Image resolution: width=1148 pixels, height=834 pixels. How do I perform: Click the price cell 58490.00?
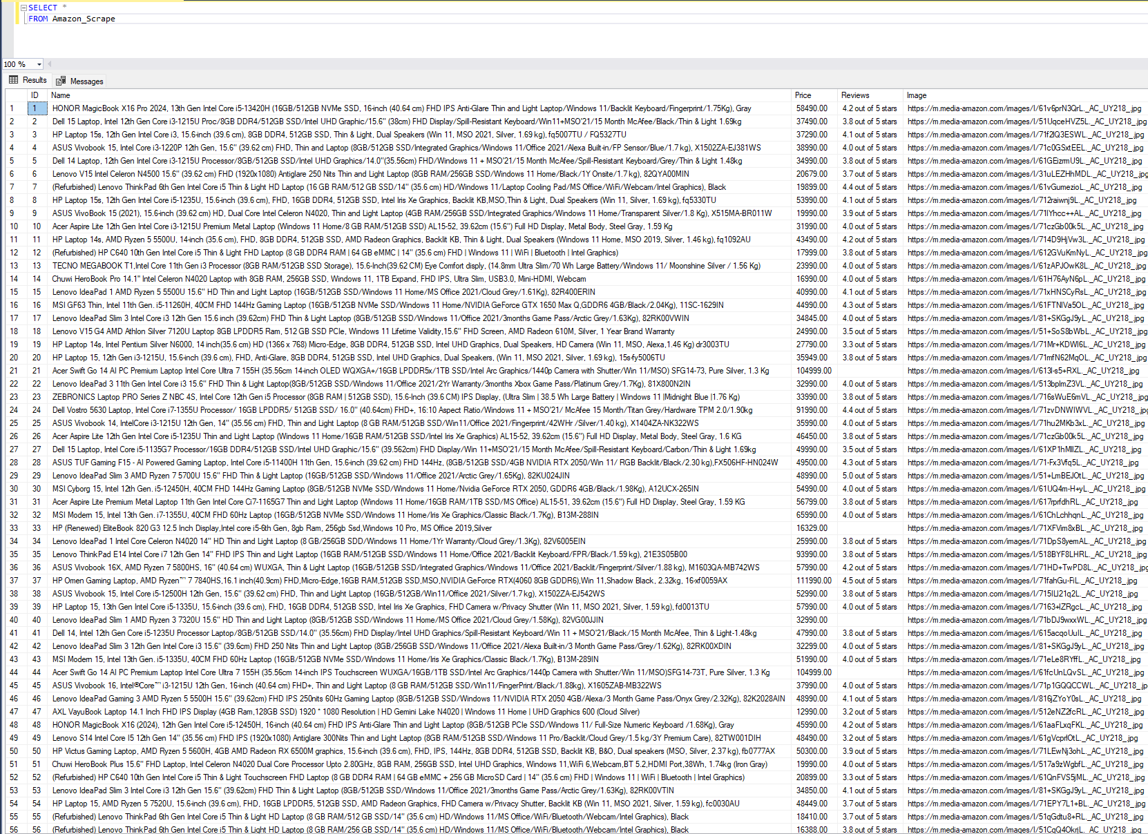point(814,108)
